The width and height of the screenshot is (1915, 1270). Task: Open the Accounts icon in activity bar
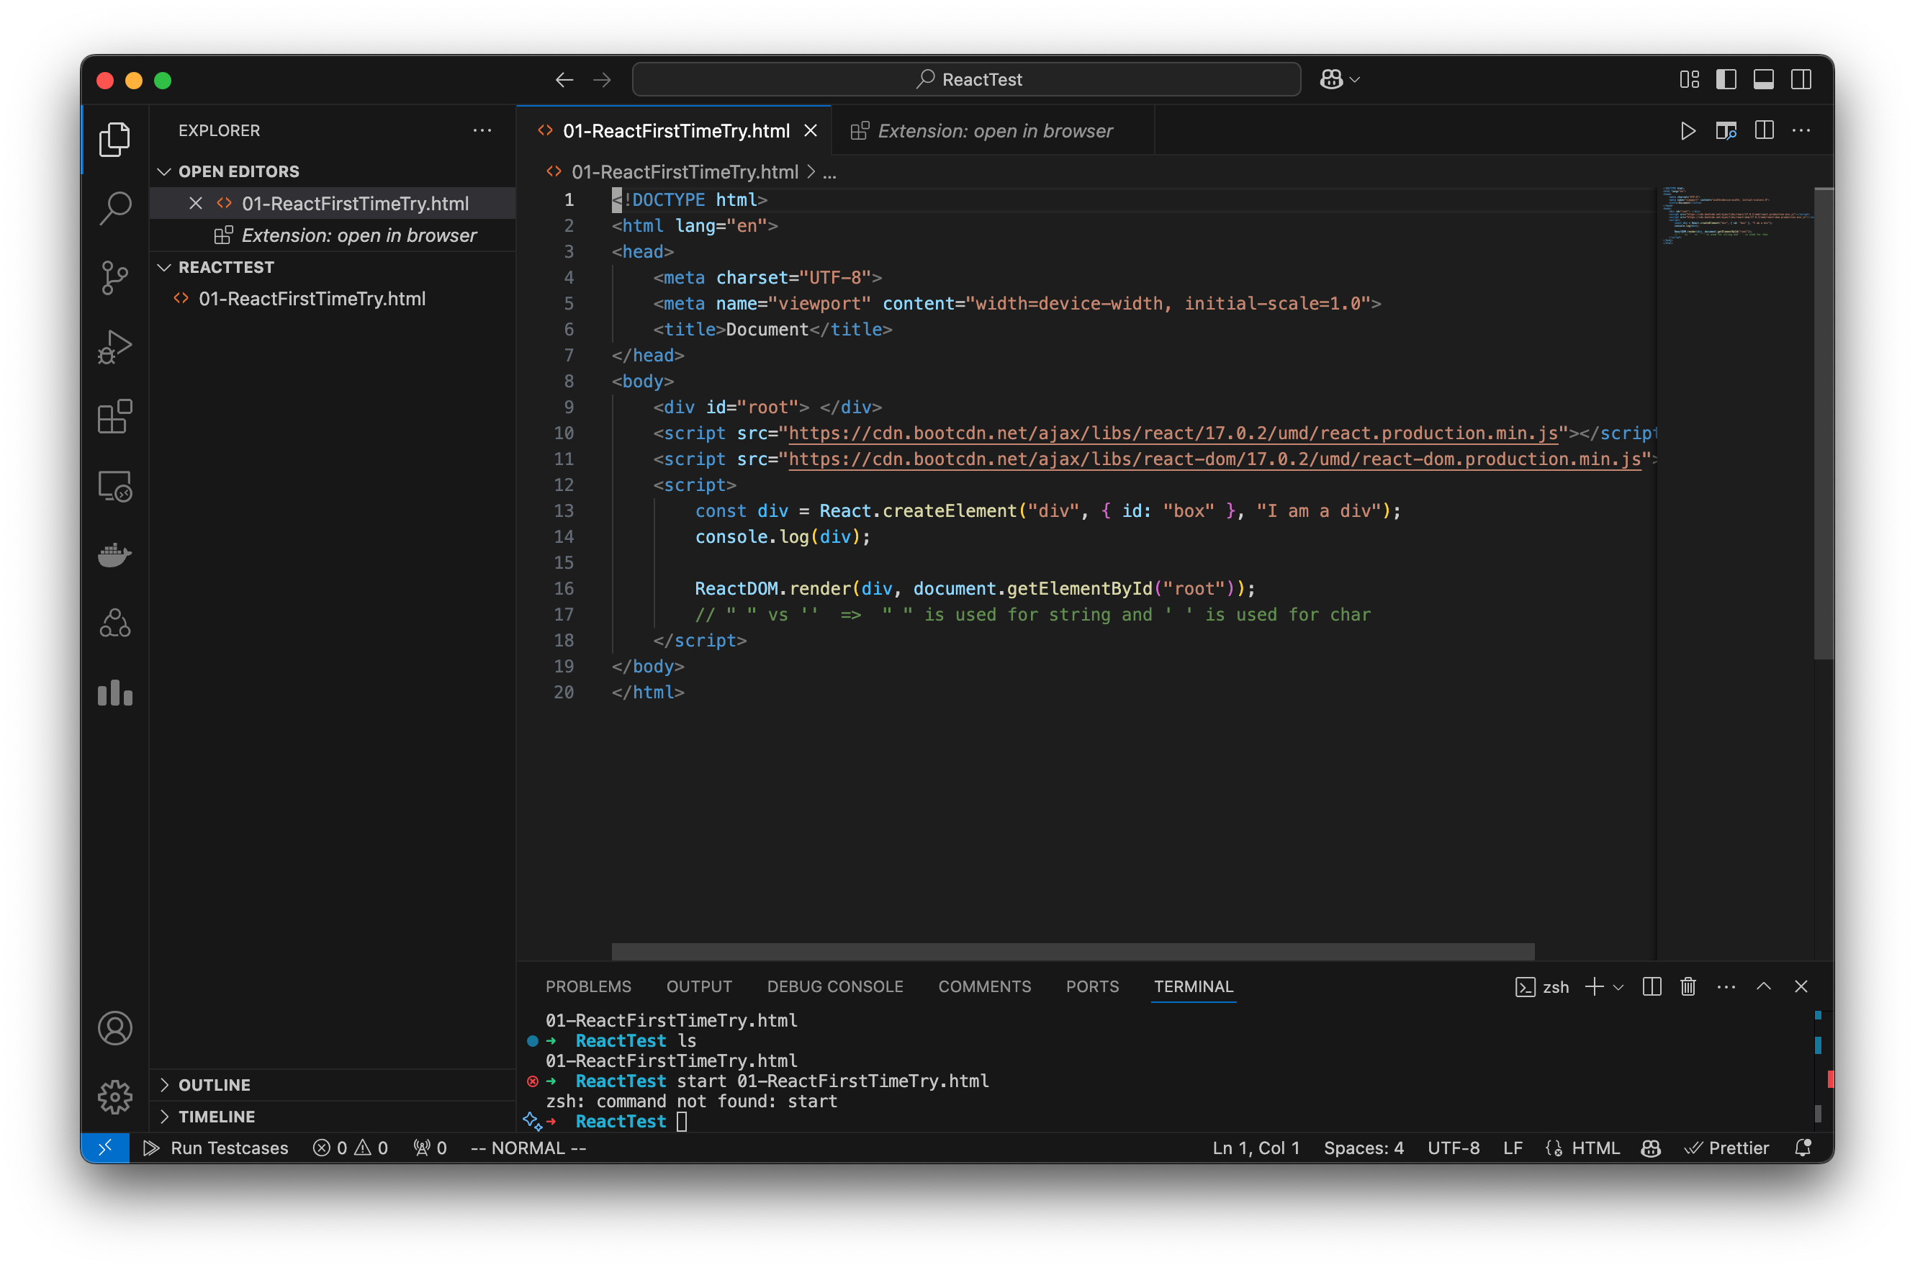(114, 1028)
